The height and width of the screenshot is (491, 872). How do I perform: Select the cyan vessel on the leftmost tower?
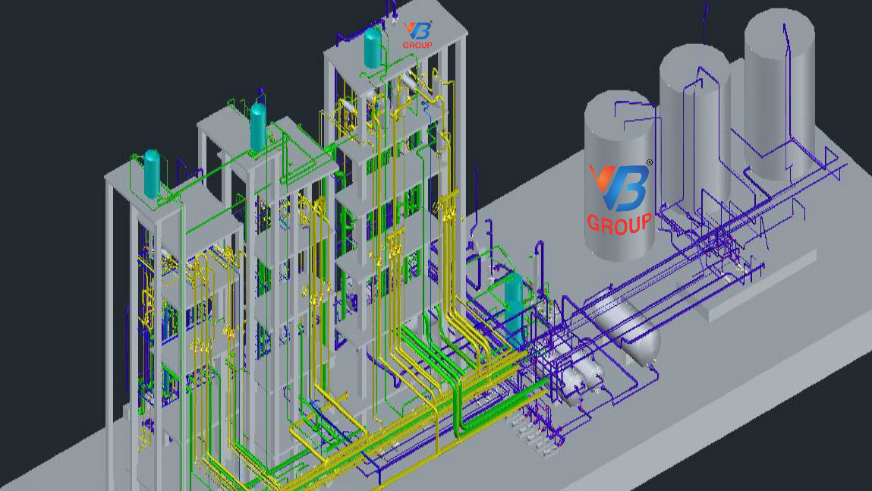tap(152, 173)
